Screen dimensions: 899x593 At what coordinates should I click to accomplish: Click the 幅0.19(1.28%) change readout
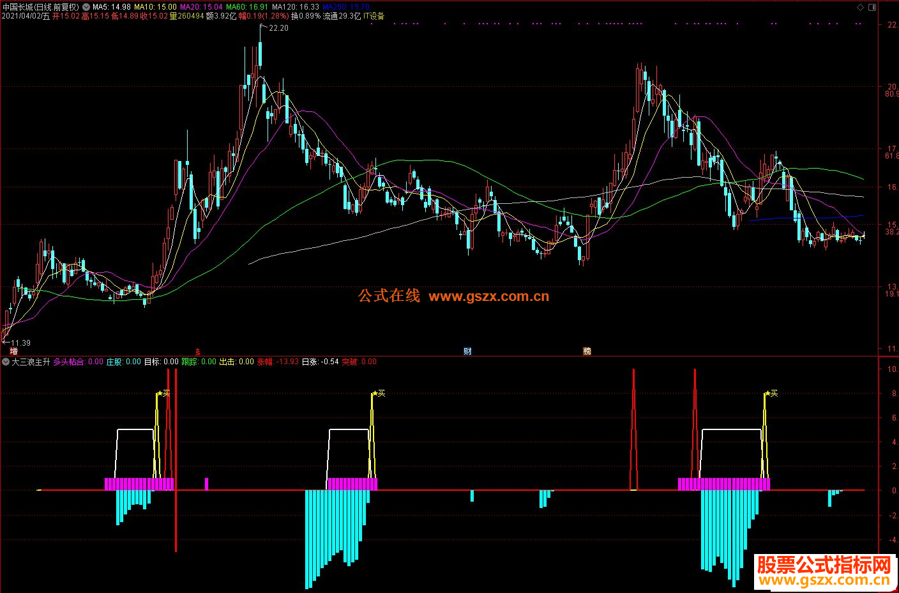tap(264, 16)
